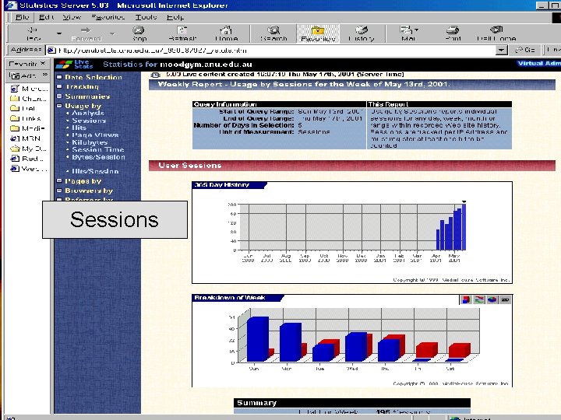
Task: Open the Search toolbar button
Action: click(273, 33)
